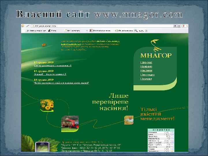Click the Черкаси representative contact line
208x156 pixels.
coord(87,151)
